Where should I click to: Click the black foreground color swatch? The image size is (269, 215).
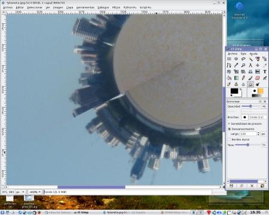point(234,91)
